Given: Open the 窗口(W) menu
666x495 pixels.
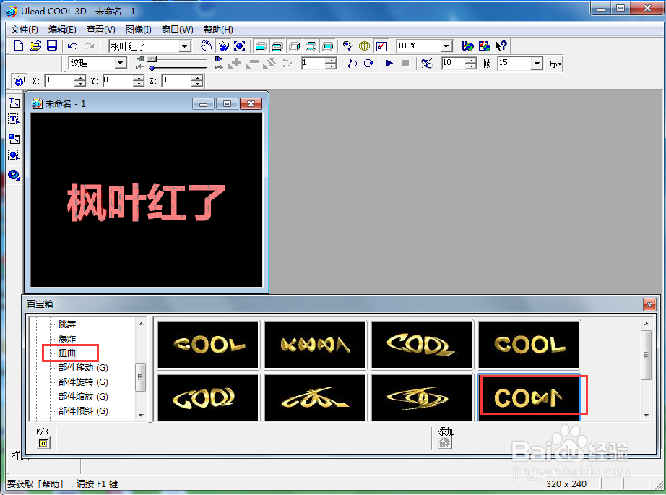Looking at the screenshot, I should click(178, 30).
